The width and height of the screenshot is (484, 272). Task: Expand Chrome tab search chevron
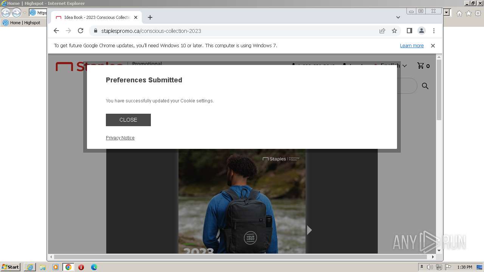click(x=398, y=17)
